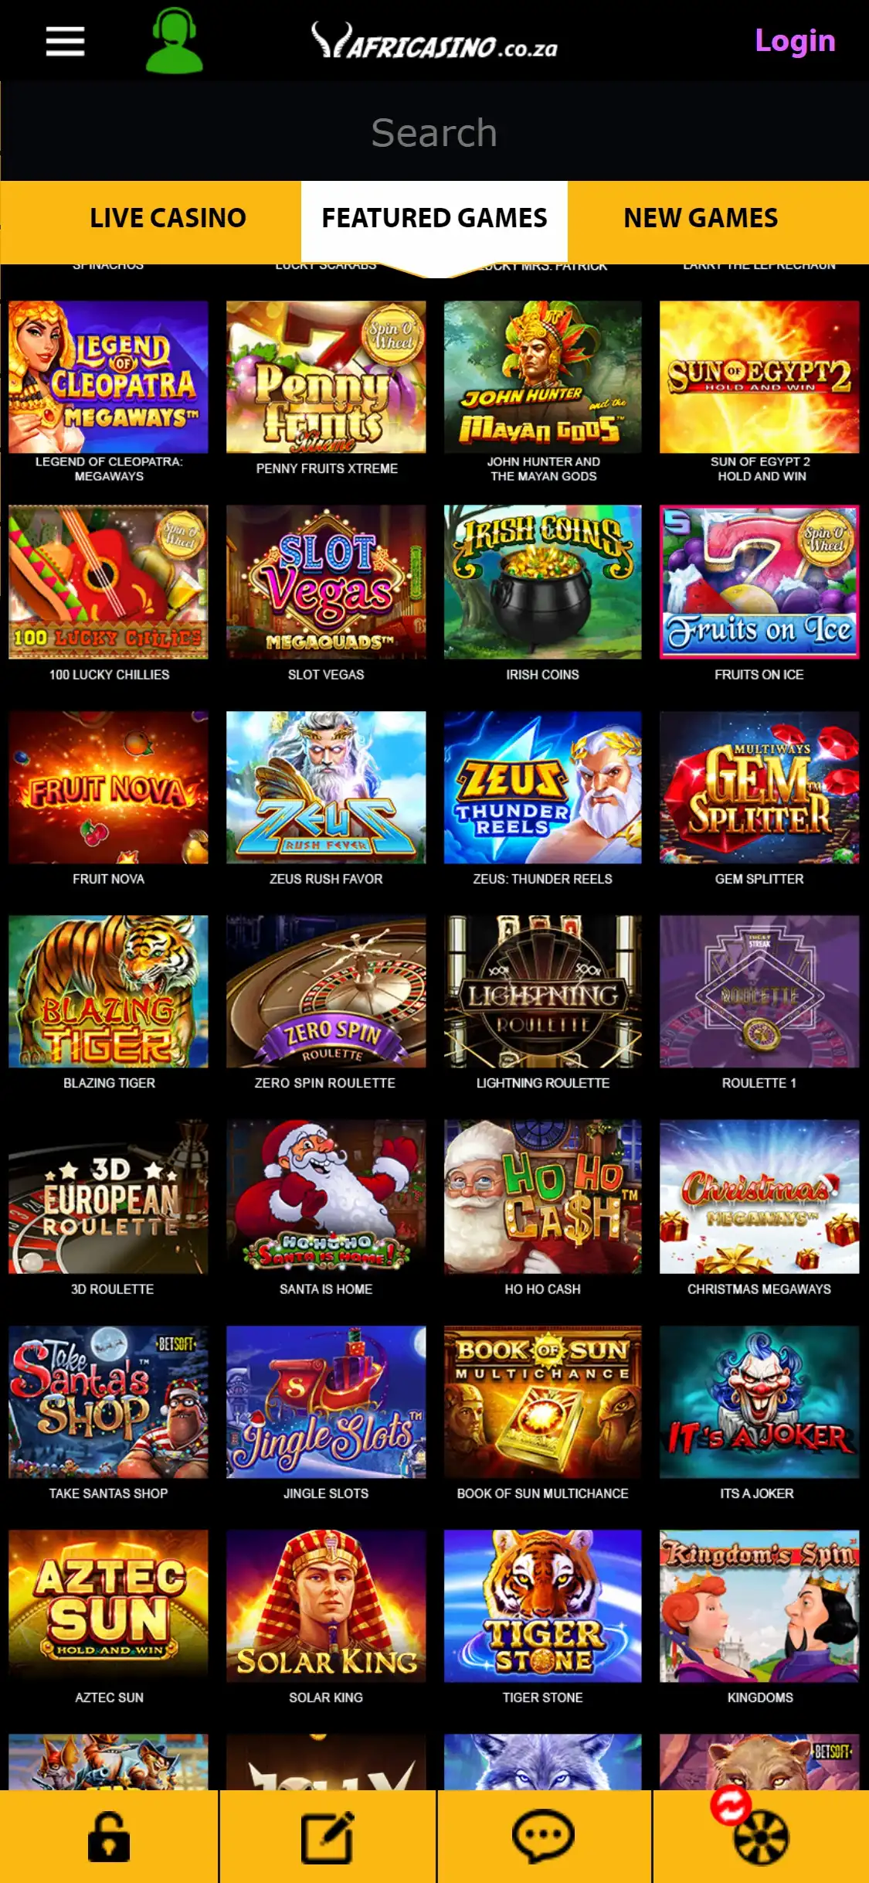869x1883 pixels.
Task: Click the Gem Splitter game label
Action: coord(759,879)
